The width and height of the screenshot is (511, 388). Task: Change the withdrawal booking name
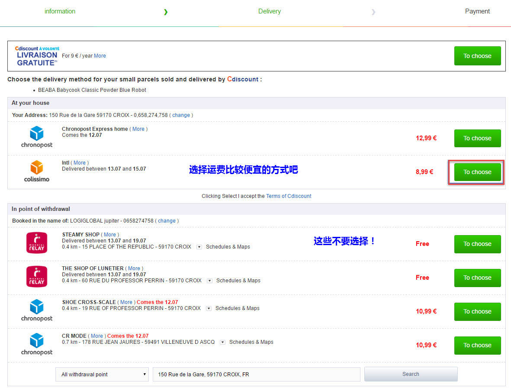[x=167, y=221]
